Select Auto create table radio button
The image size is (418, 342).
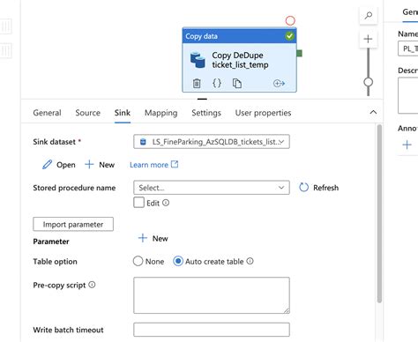click(178, 261)
